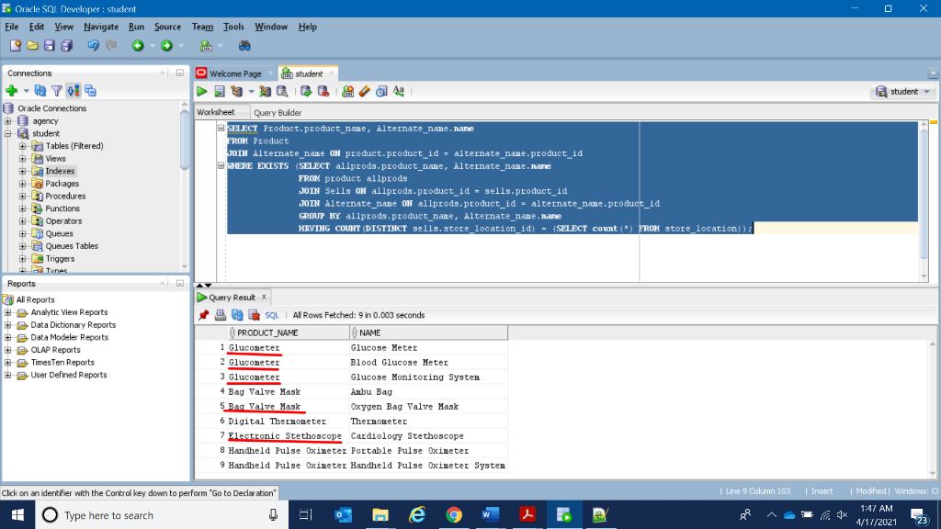This screenshot has width=941, height=529.
Task: Rollback changes using the rollback icon
Action: (x=323, y=91)
